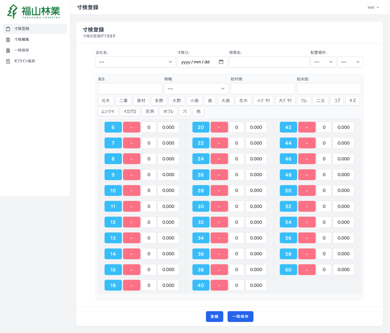The image size is (390, 333).
Task: Click the 福山林業 tree logo
Action: (x=13, y=12)
